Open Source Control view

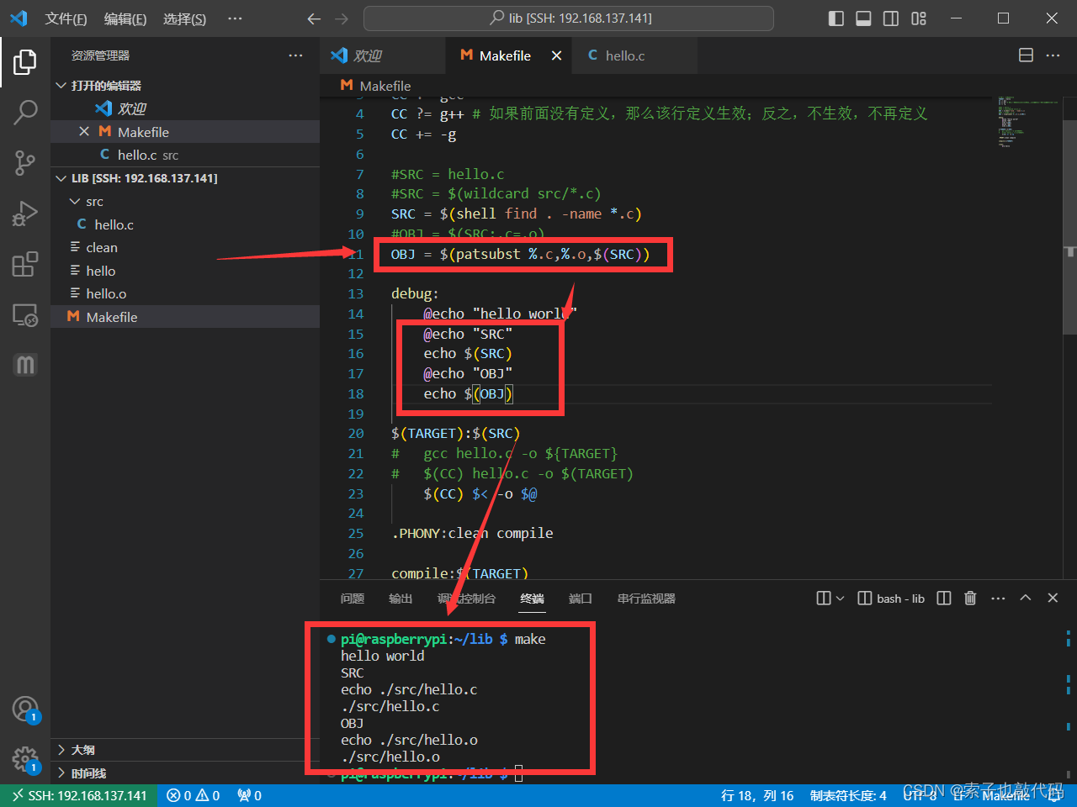[x=25, y=162]
